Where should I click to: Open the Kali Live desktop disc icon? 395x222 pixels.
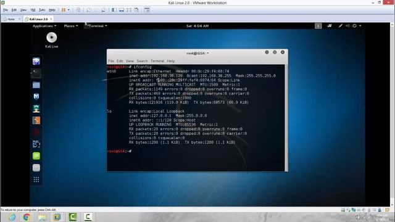[x=52, y=40]
